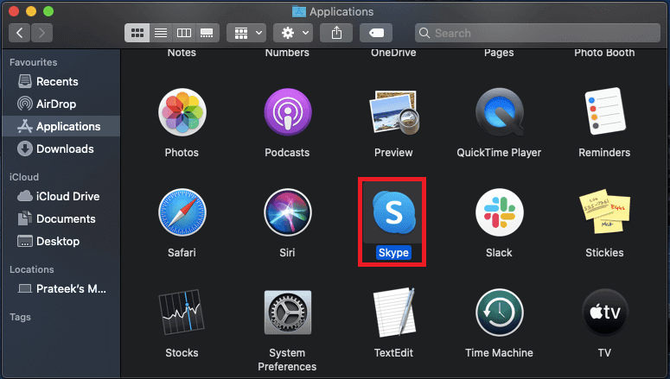670x379 pixels.
Task: Open the Photos app
Action: click(x=182, y=113)
